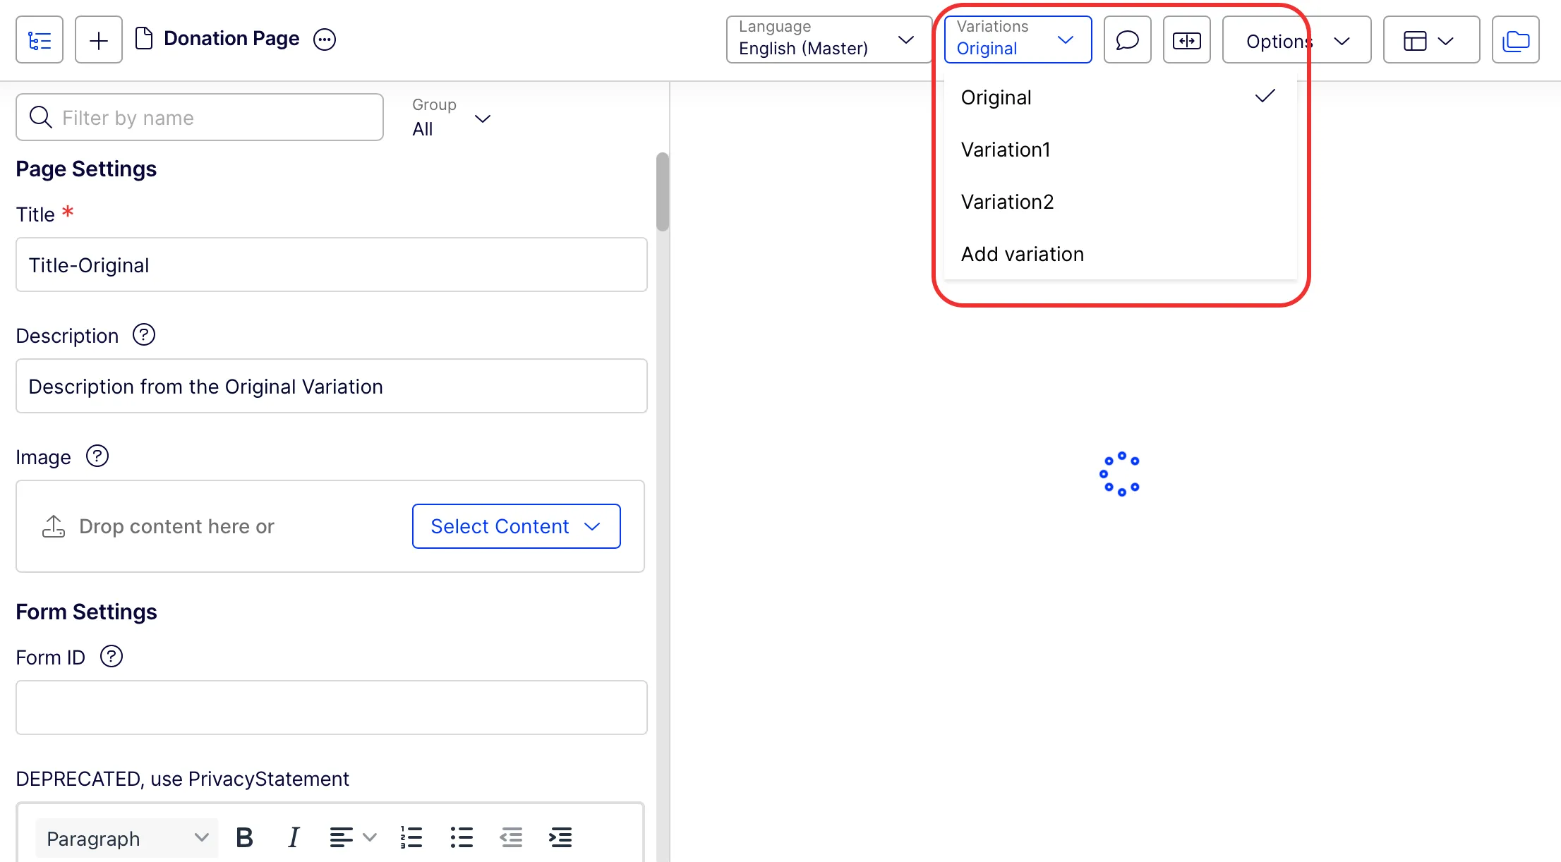Click the empty Form ID field
The height and width of the screenshot is (862, 1561).
coord(332,708)
